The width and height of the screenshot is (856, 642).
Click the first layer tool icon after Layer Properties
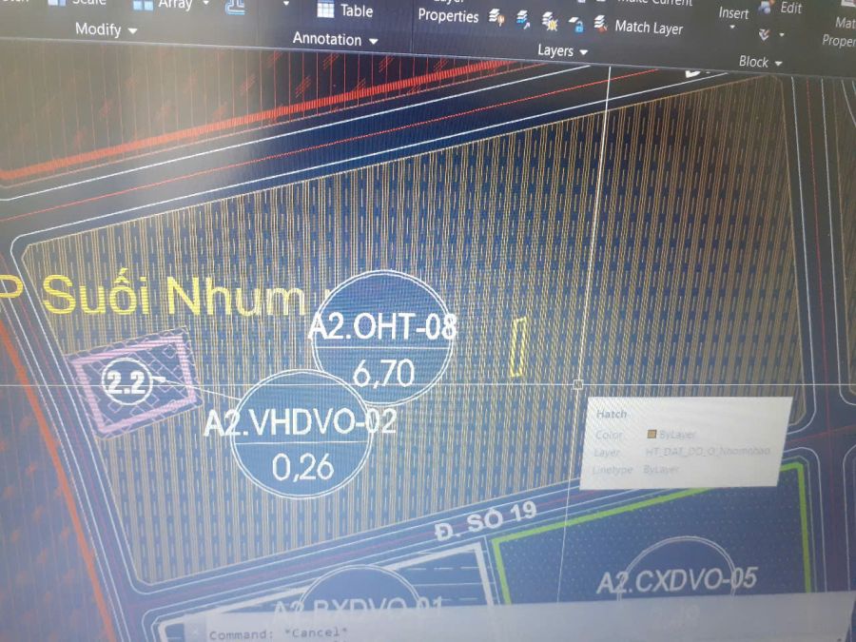click(x=496, y=17)
